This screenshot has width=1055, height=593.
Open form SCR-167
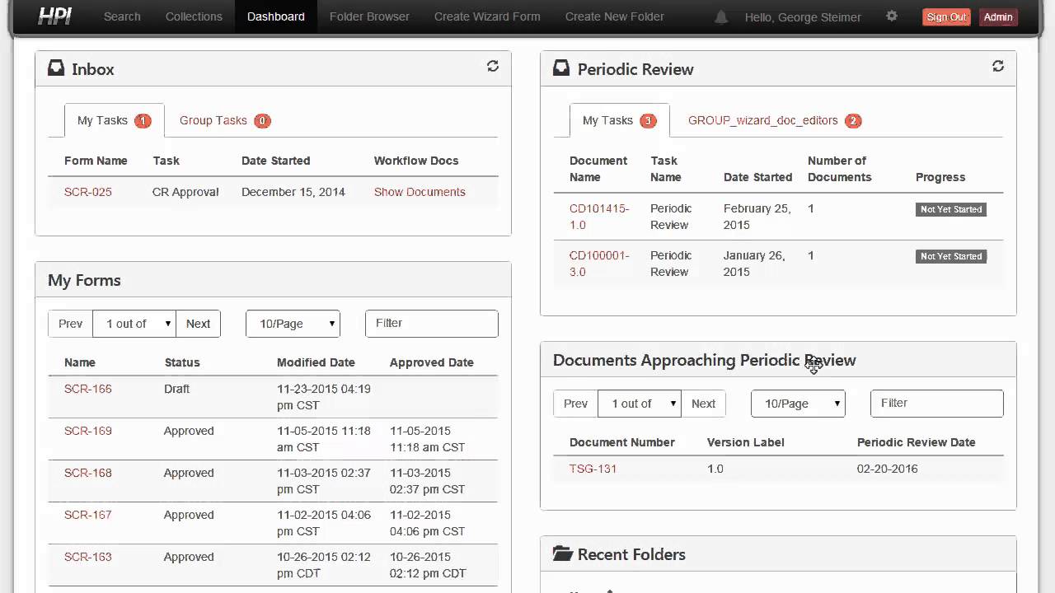click(88, 515)
